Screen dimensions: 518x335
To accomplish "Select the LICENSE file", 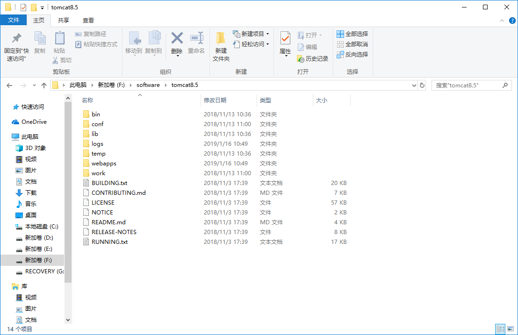I will click(x=99, y=203).
